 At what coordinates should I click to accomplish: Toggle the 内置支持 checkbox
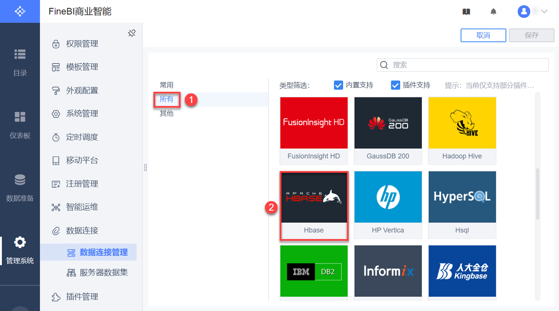(338, 85)
